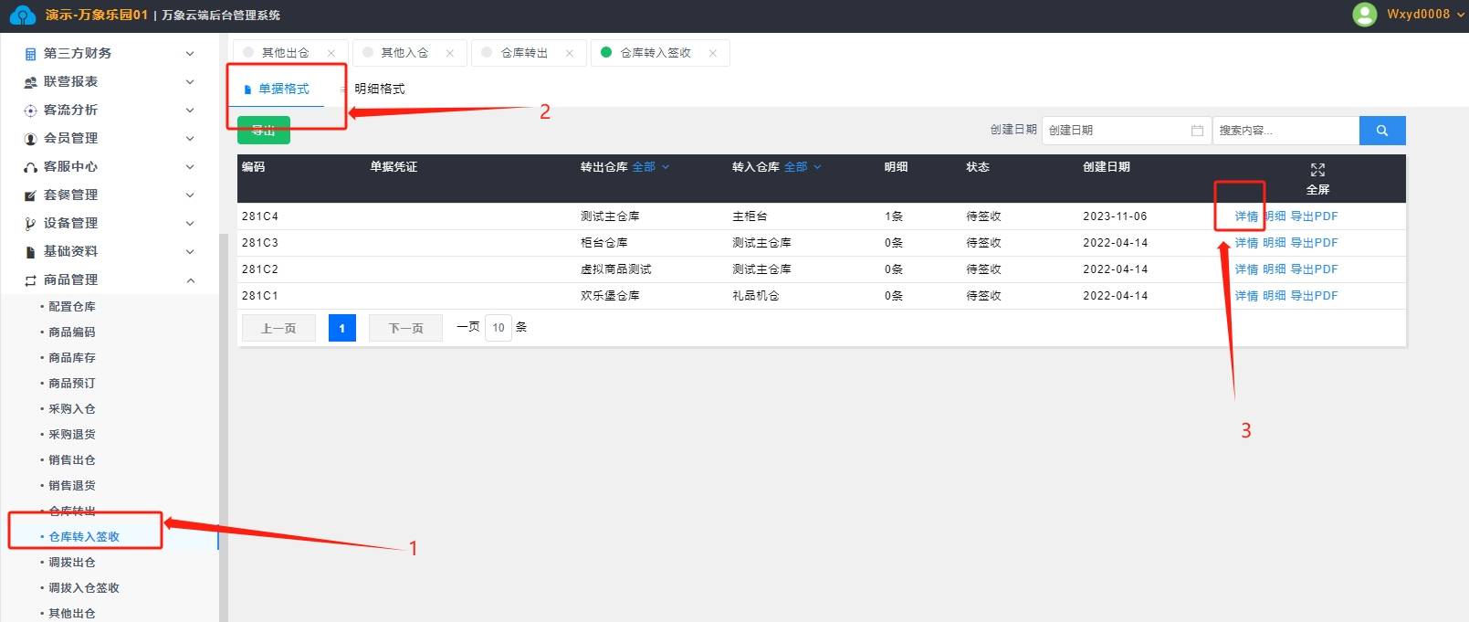Click the 设备管理 sidebar icon
1469x622 pixels.
(30, 224)
